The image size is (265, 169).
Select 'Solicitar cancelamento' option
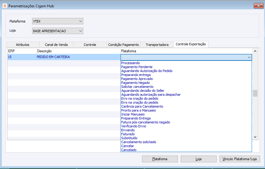(x=137, y=87)
